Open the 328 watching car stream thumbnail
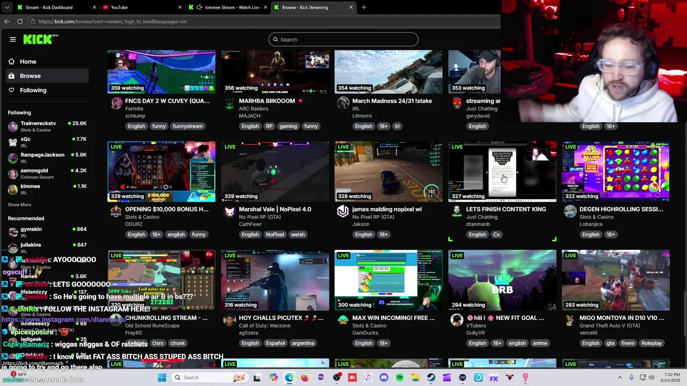 click(389, 172)
